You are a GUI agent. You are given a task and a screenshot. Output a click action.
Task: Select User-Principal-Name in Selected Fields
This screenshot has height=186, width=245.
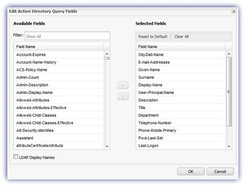181,93
